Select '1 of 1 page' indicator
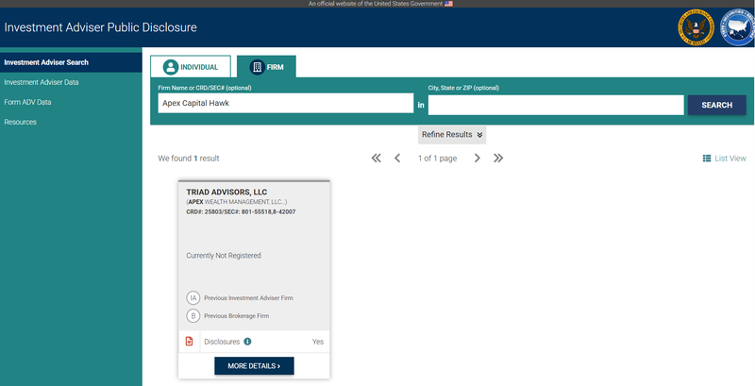The width and height of the screenshot is (755, 386). tap(437, 159)
